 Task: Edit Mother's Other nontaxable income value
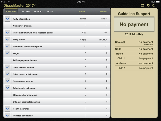tap(107, 74)
